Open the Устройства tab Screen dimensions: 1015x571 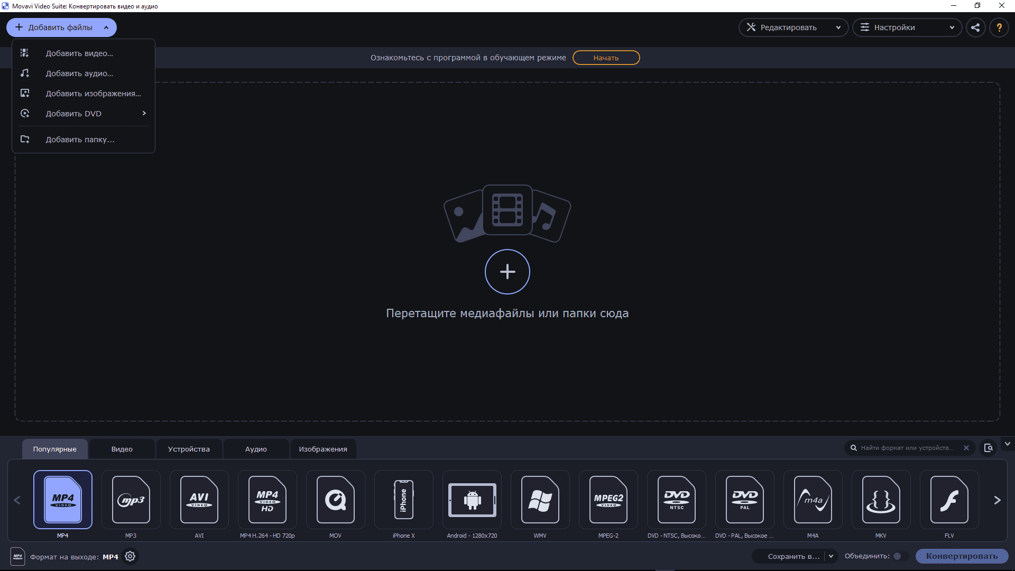click(x=189, y=449)
